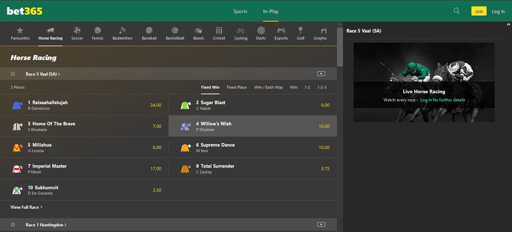The width and height of the screenshot is (512, 232).
Task: Switch to Fixed Place market tab
Action: [x=236, y=87]
